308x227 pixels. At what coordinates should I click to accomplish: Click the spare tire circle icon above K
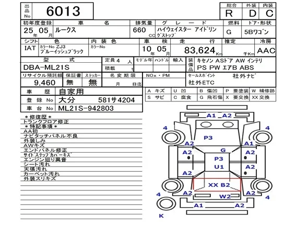[167, 204]
